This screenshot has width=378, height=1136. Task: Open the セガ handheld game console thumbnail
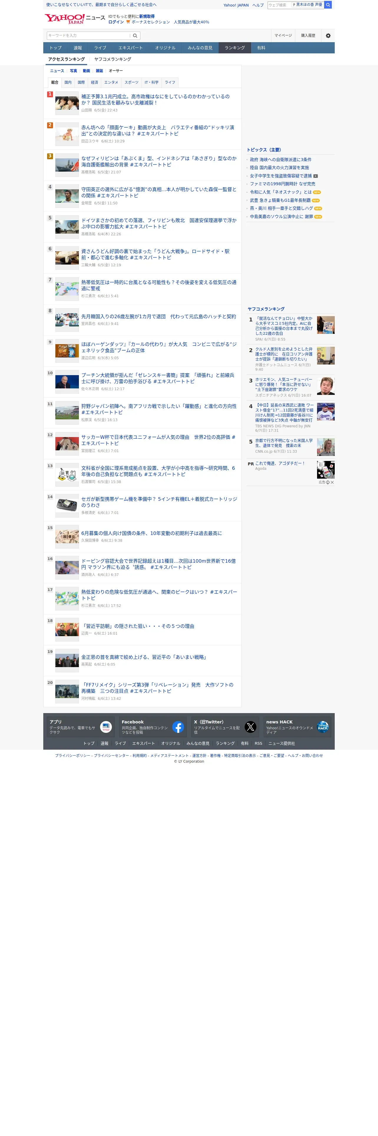[67, 506]
